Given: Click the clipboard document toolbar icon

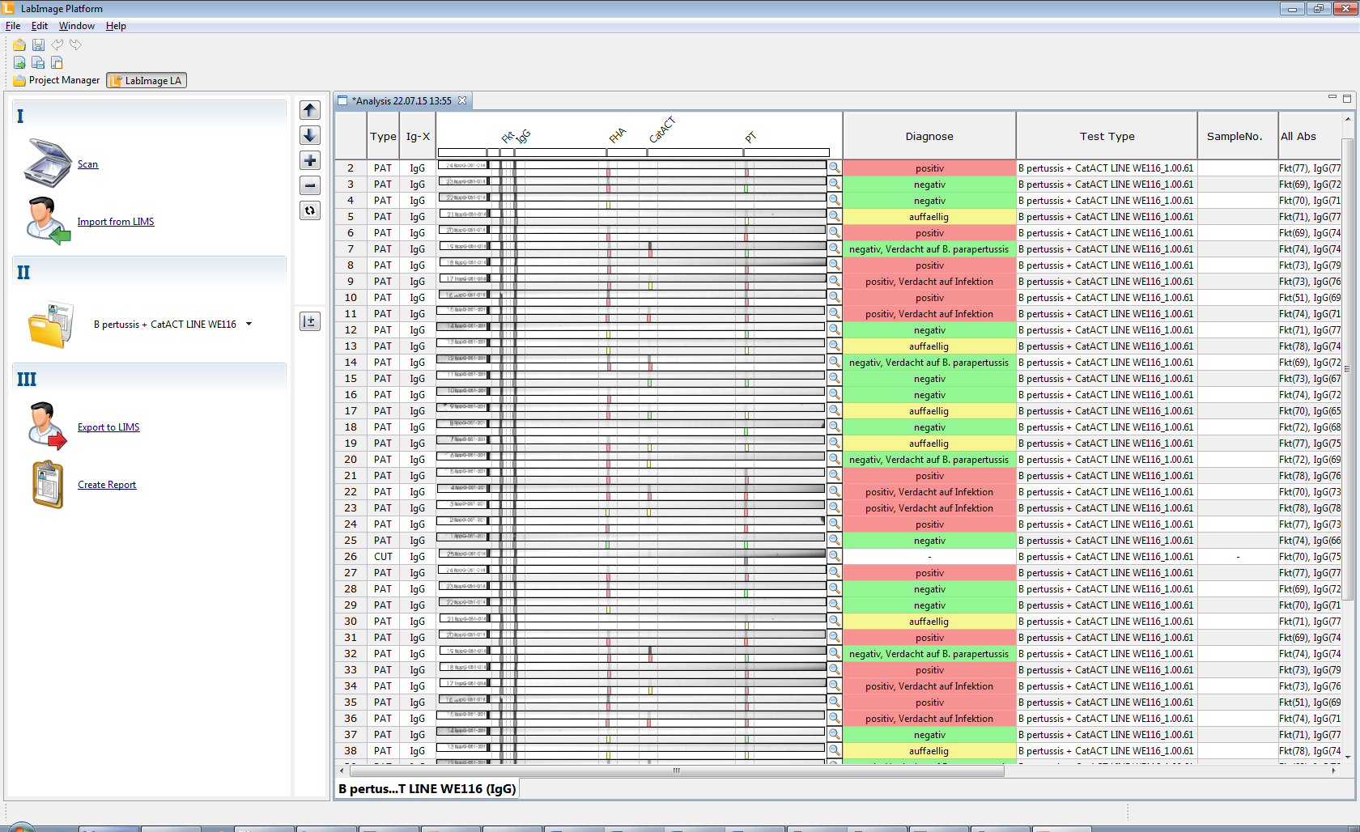Looking at the screenshot, I should [57, 62].
